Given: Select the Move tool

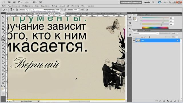Looking at the screenshot, I should tap(3, 17).
